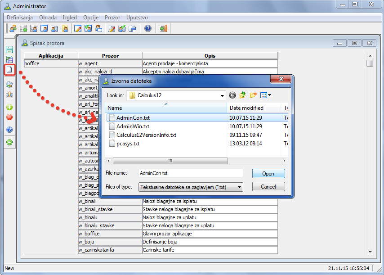
Task: Close the Izvorna datoteka dialog
Action: (281, 79)
